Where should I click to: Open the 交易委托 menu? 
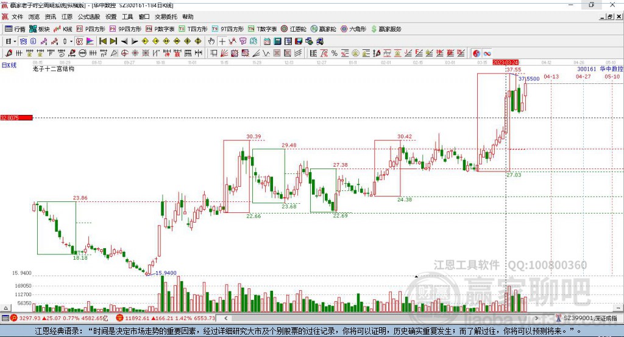point(166,16)
